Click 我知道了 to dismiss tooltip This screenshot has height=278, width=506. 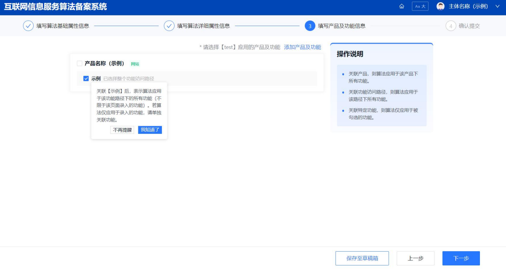(150, 130)
